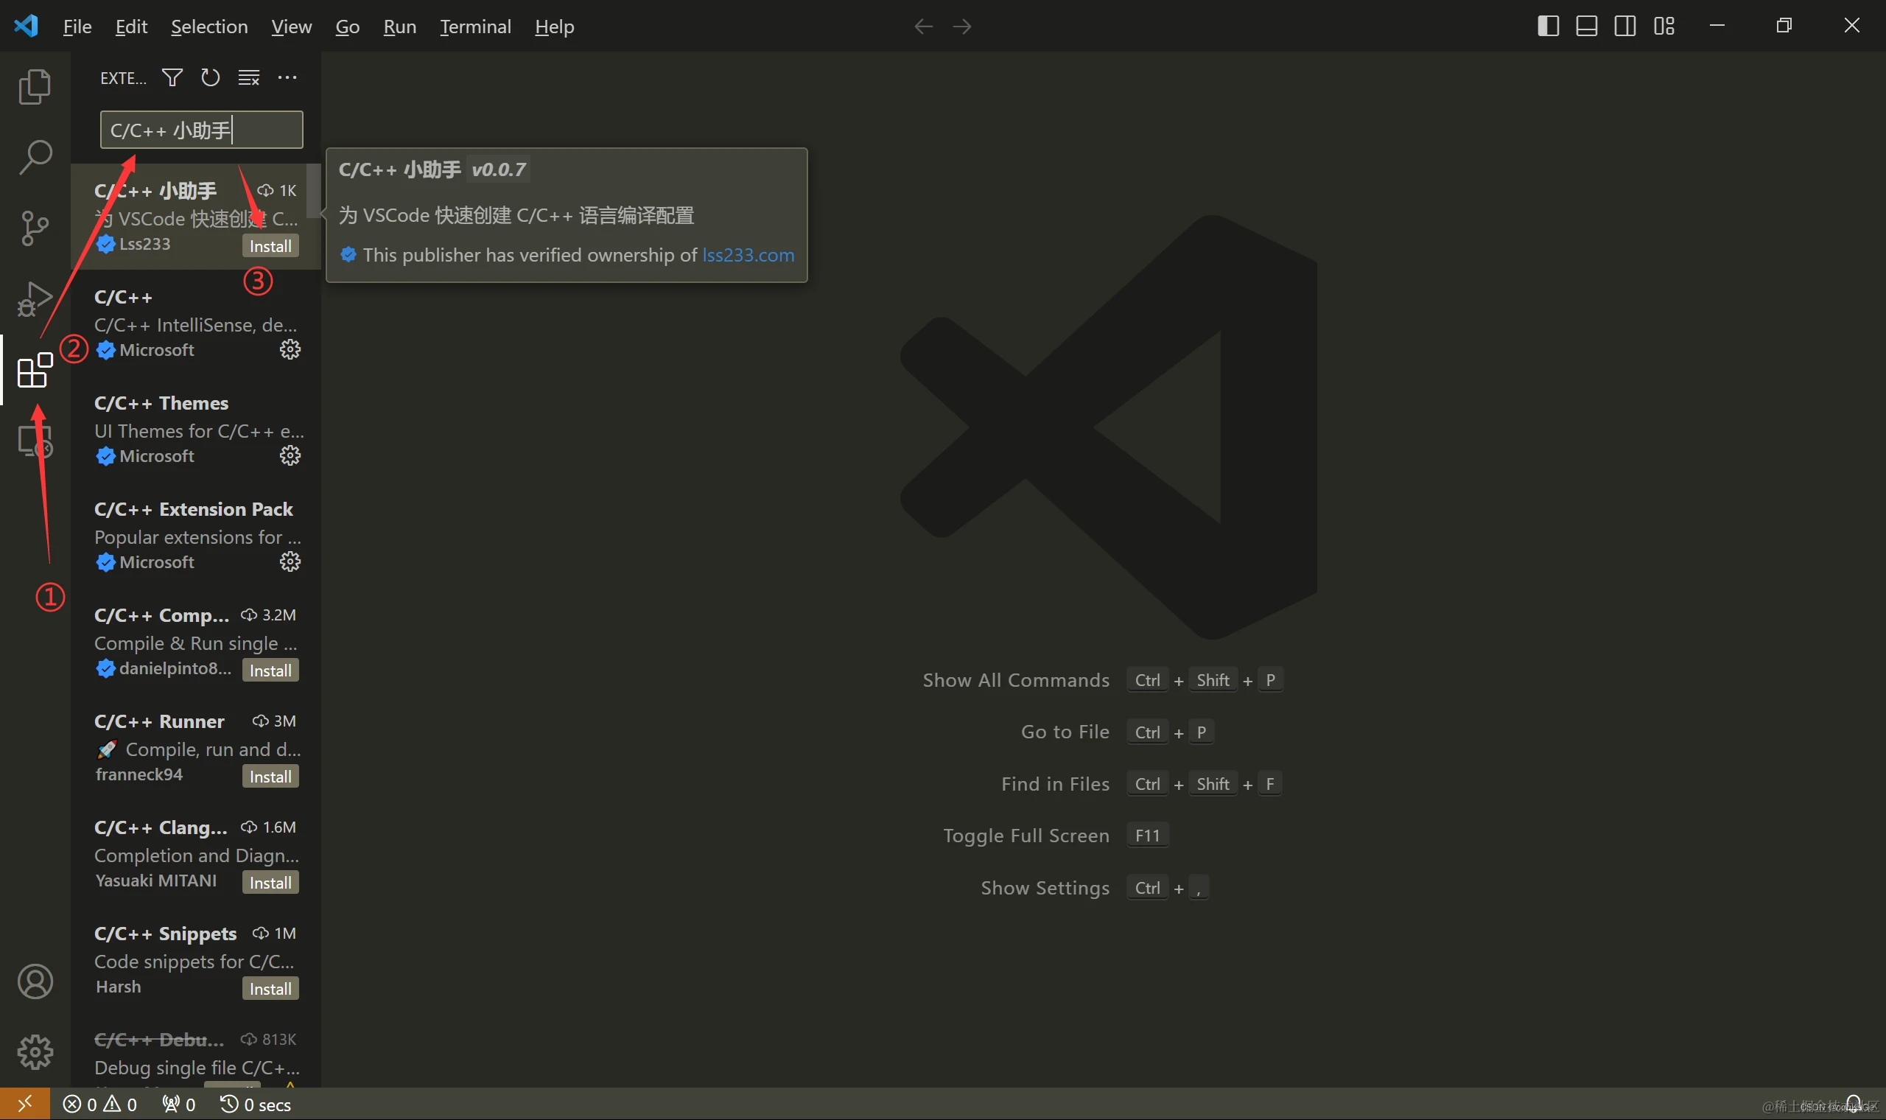Visit the lss233.com publisher link
The width and height of the screenshot is (1886, 1120).
[x=748, y=255]
